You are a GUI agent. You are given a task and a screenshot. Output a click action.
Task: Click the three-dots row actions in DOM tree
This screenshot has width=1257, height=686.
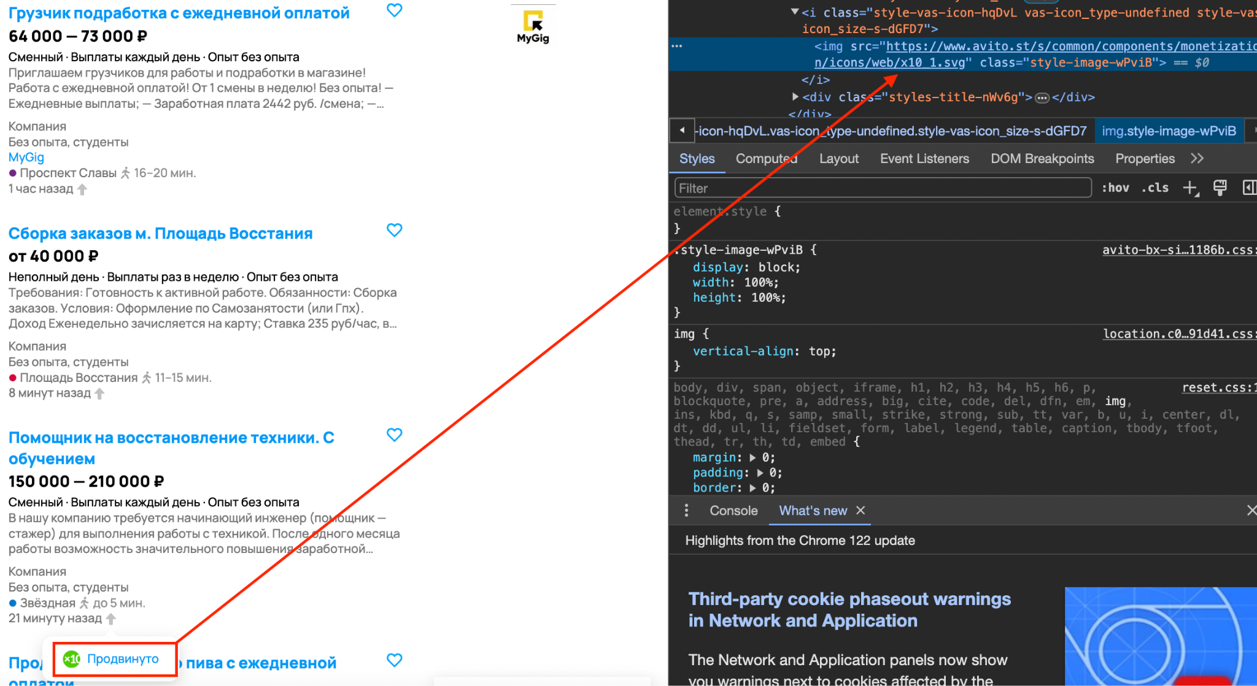coord(677,46)
